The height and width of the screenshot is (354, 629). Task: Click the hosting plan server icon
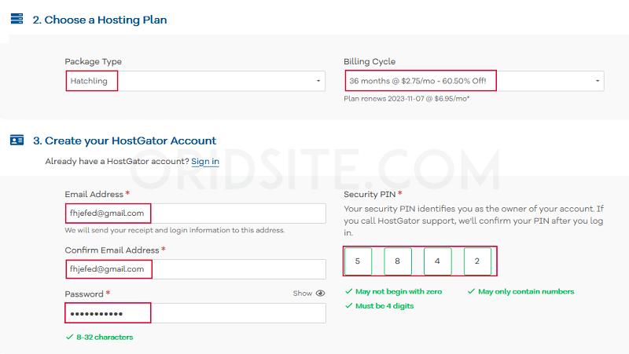click(x=17, y=19)
